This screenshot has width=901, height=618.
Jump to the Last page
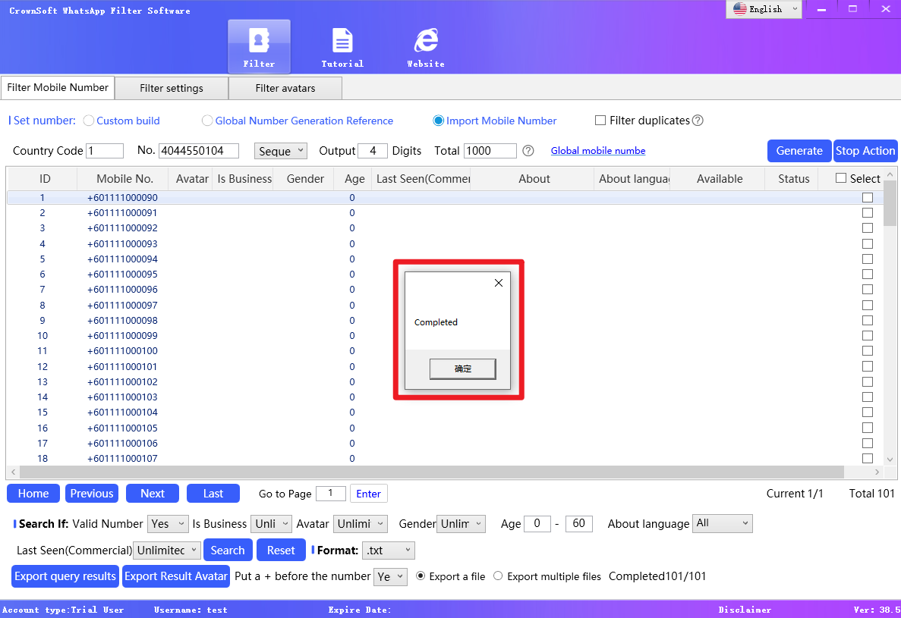pos(213,494)
